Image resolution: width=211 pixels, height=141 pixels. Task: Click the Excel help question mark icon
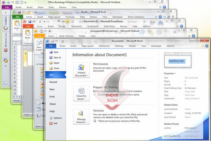click(x=160, y=17)
